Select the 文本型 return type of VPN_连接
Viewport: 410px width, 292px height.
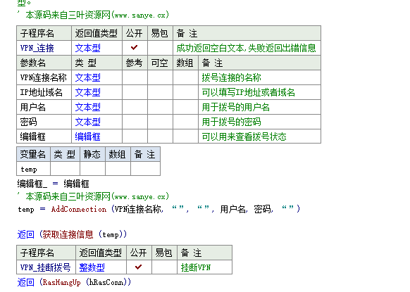88,48
